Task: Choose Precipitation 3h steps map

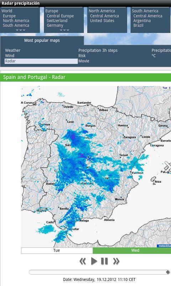Action: (98, 50)
